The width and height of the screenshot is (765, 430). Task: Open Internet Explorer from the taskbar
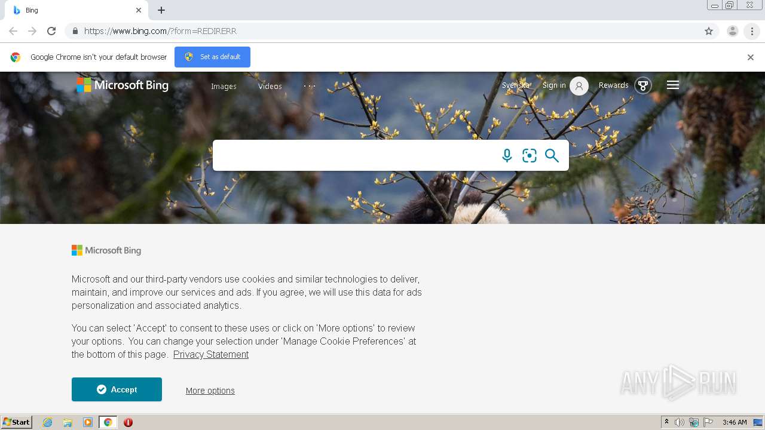48,422
